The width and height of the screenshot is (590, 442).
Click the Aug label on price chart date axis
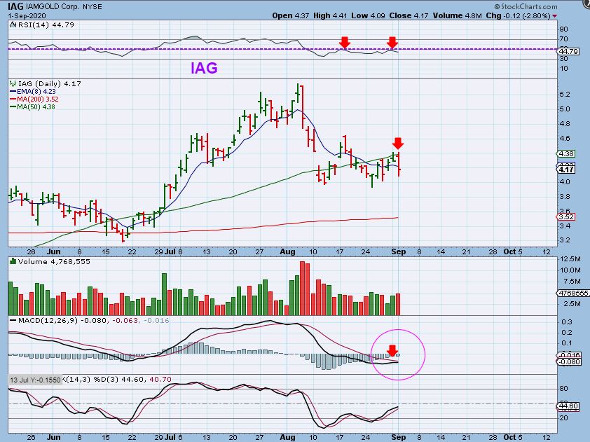(x=287, y=251)
